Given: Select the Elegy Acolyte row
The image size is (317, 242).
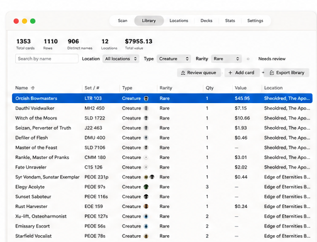Looking at the screenshot, I should click(x=162, y=187).
